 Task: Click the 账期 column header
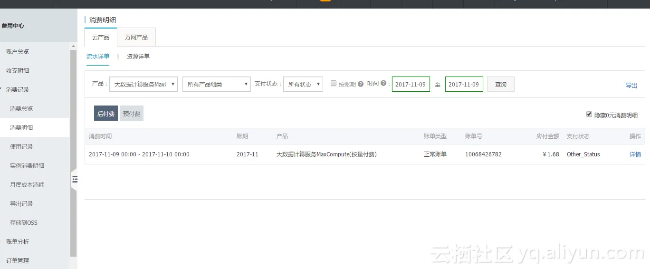[x=242, y=136]
